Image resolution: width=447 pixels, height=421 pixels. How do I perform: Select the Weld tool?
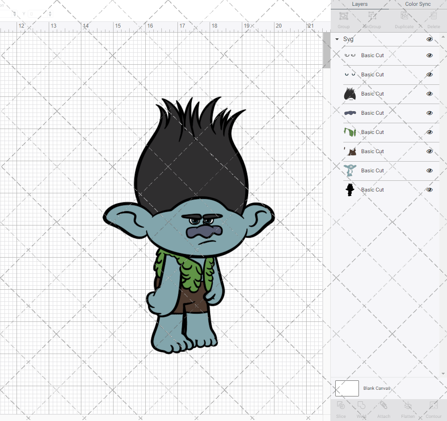pos(361,405)
